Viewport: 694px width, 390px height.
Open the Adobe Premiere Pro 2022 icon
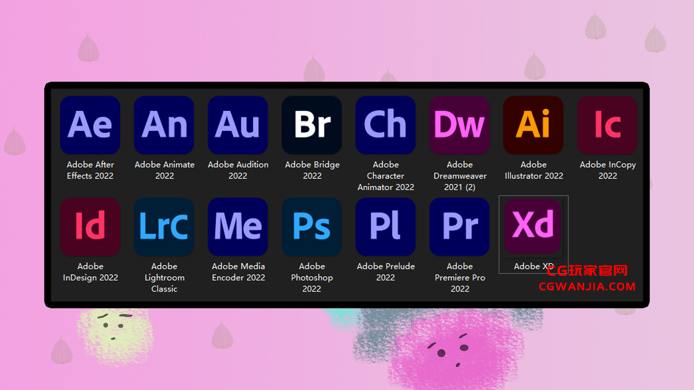[459, 227]
